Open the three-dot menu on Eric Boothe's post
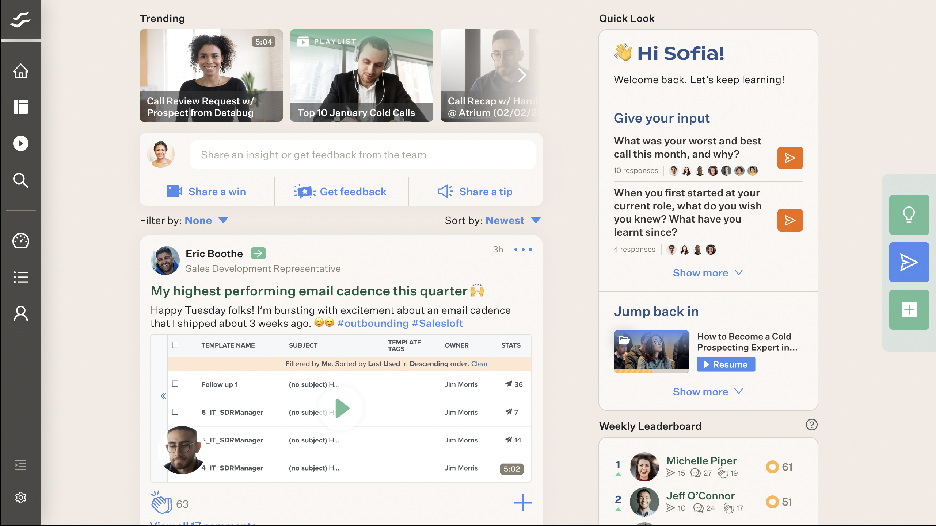 click(523, 249)
